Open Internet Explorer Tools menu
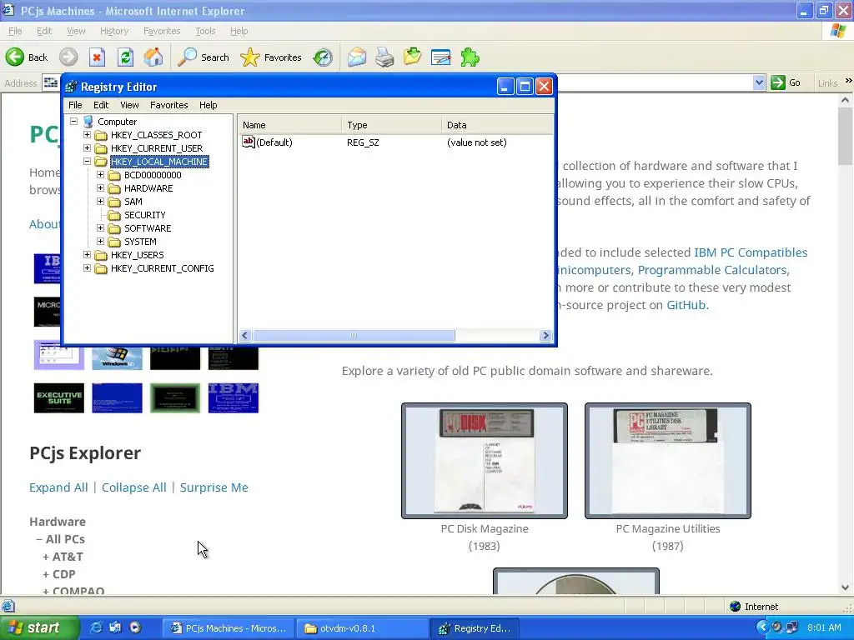 (205, 31)
